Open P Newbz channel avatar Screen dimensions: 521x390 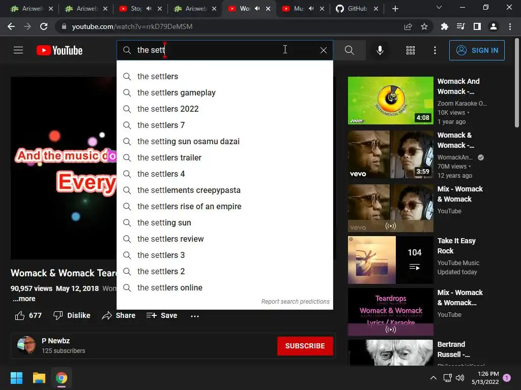(x=26, y=345)
